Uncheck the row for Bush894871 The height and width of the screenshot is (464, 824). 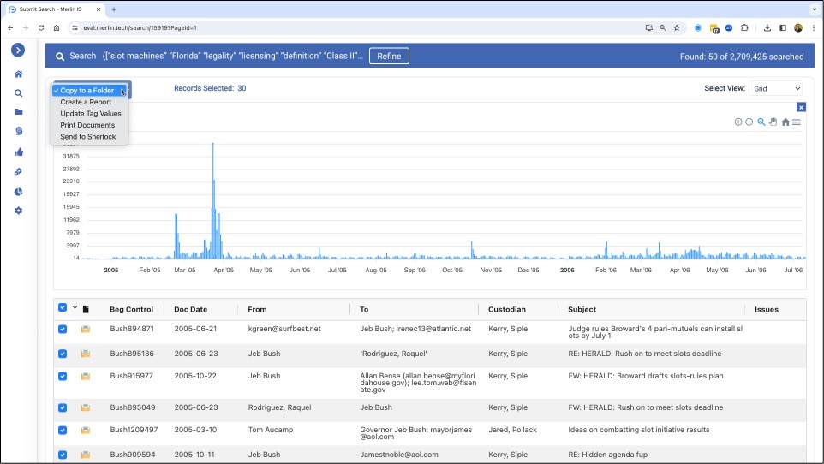point(63,329)
